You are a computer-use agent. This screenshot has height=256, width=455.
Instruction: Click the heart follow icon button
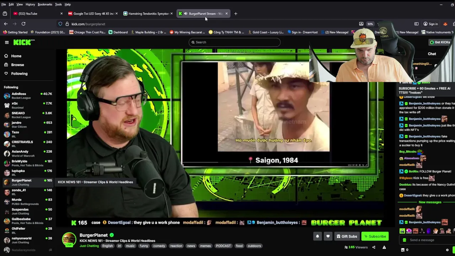(328, 236)
